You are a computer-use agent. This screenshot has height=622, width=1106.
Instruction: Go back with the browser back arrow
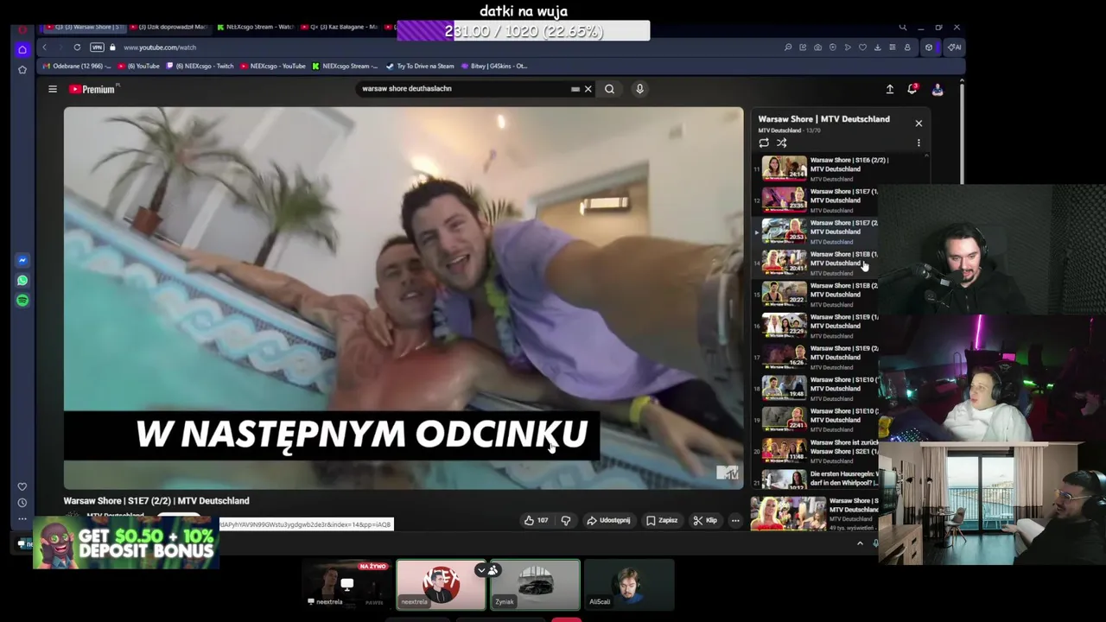click(45, 48)
